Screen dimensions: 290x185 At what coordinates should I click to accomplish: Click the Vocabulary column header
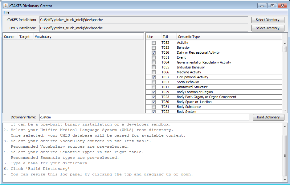(x=88, y=37)
